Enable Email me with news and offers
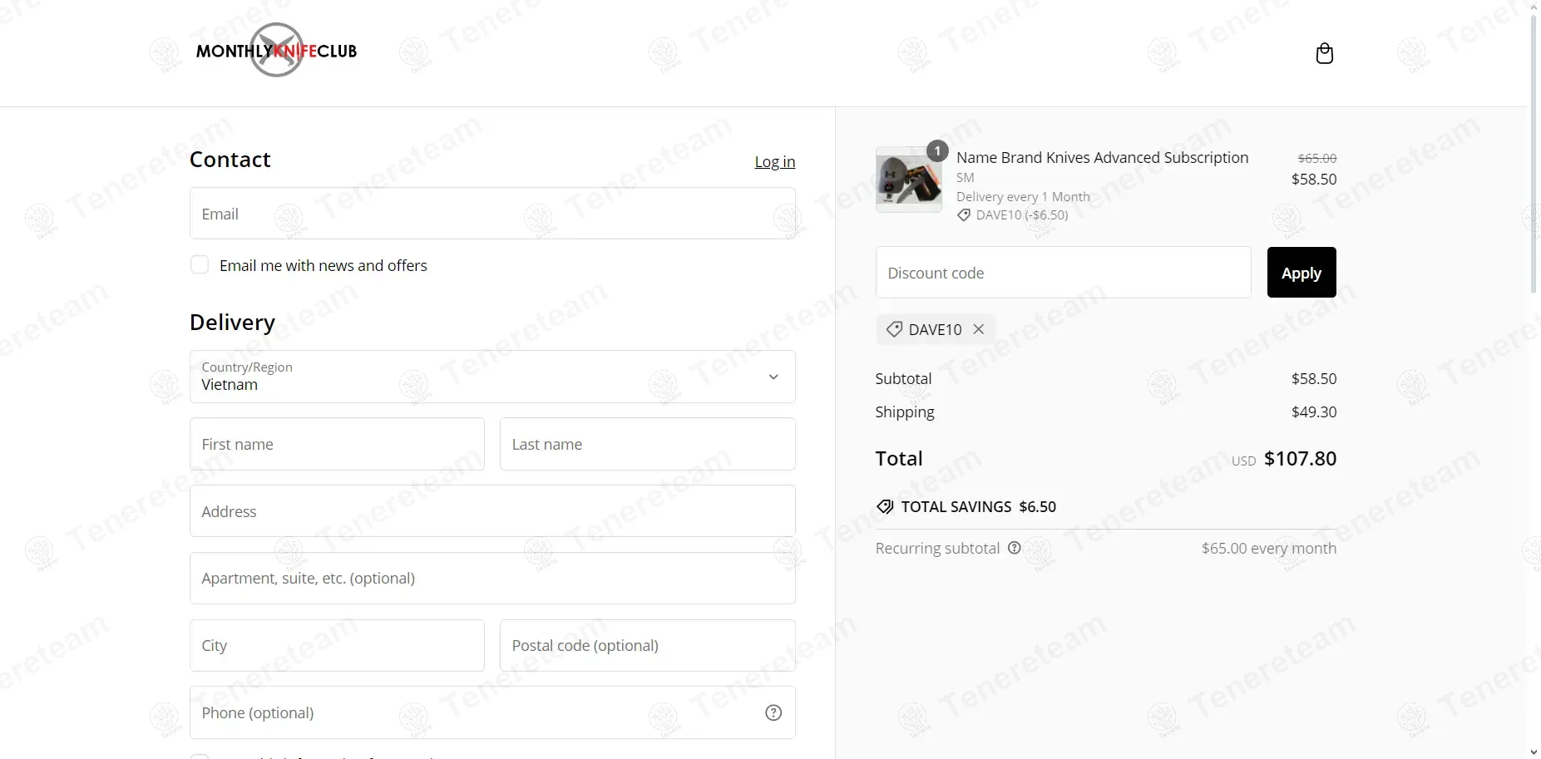The width and height of the screenshot is (1541, 759). 200,265
